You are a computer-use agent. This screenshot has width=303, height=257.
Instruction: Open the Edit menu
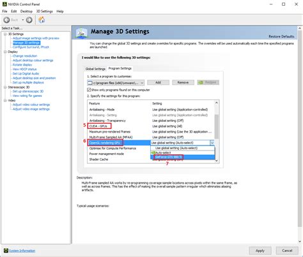click(x=14, y=11)
